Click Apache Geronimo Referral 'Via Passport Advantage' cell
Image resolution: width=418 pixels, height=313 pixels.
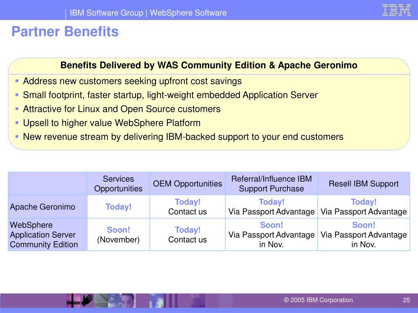point(271,207)
